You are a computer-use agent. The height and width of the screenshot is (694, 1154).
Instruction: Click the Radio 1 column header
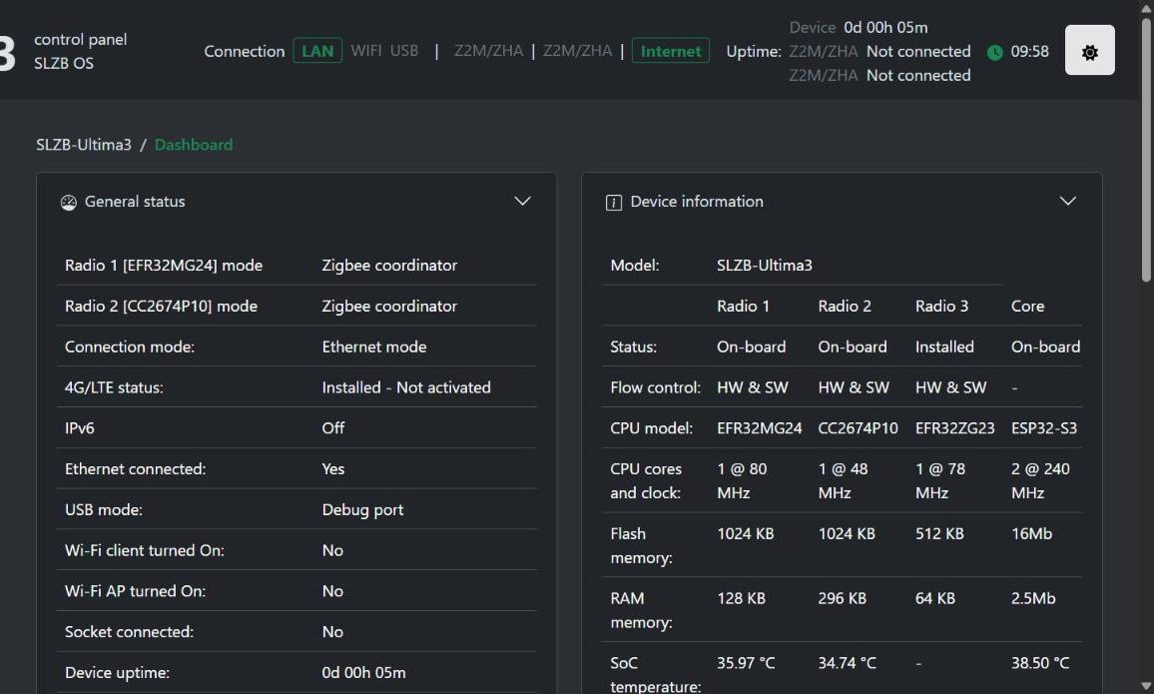tap(744, 307)
